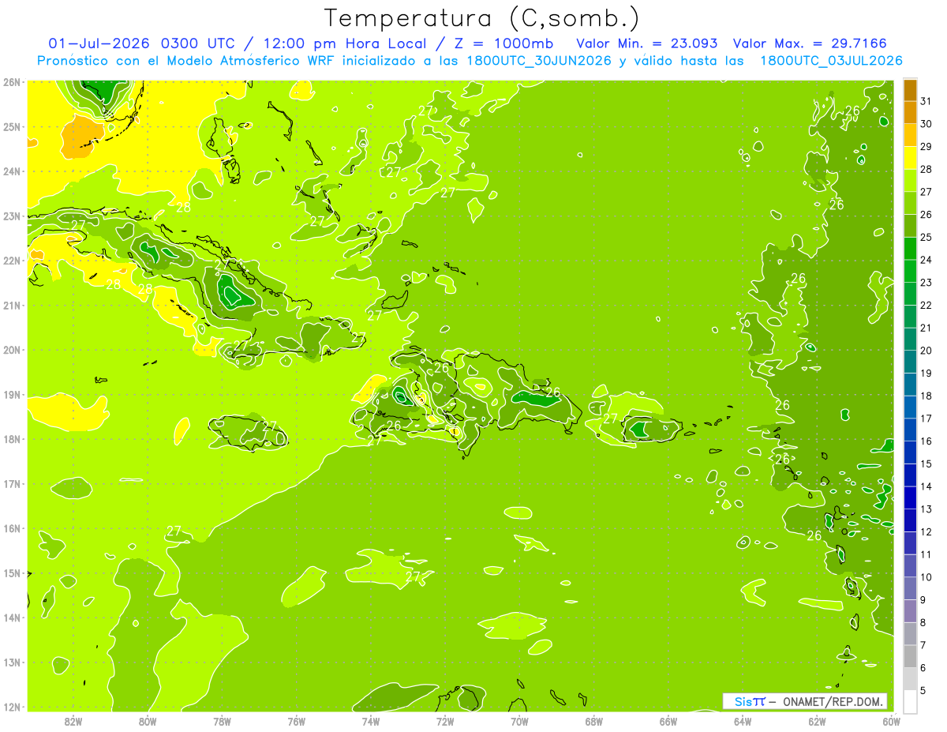The width and height of the screenshot is (947, 732).
Task: Select the "64W" longitude axis label
Action: pos(743,721)
